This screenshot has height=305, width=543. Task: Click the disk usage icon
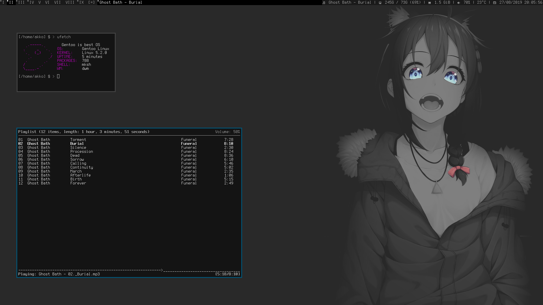point(380,3)
